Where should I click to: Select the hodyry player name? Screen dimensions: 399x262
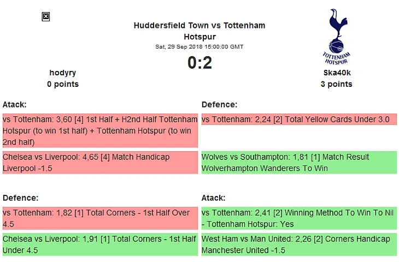pyautogui.click(x=63, y=73)
